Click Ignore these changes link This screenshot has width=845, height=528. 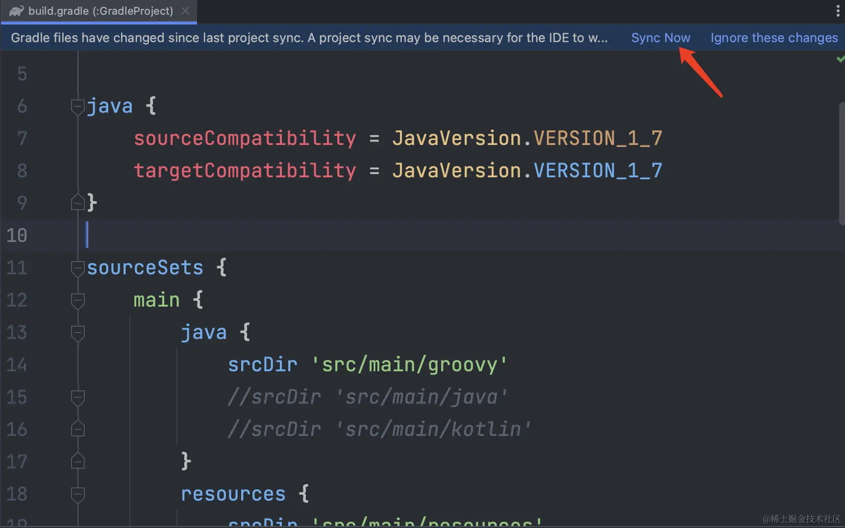coord(774,38)
